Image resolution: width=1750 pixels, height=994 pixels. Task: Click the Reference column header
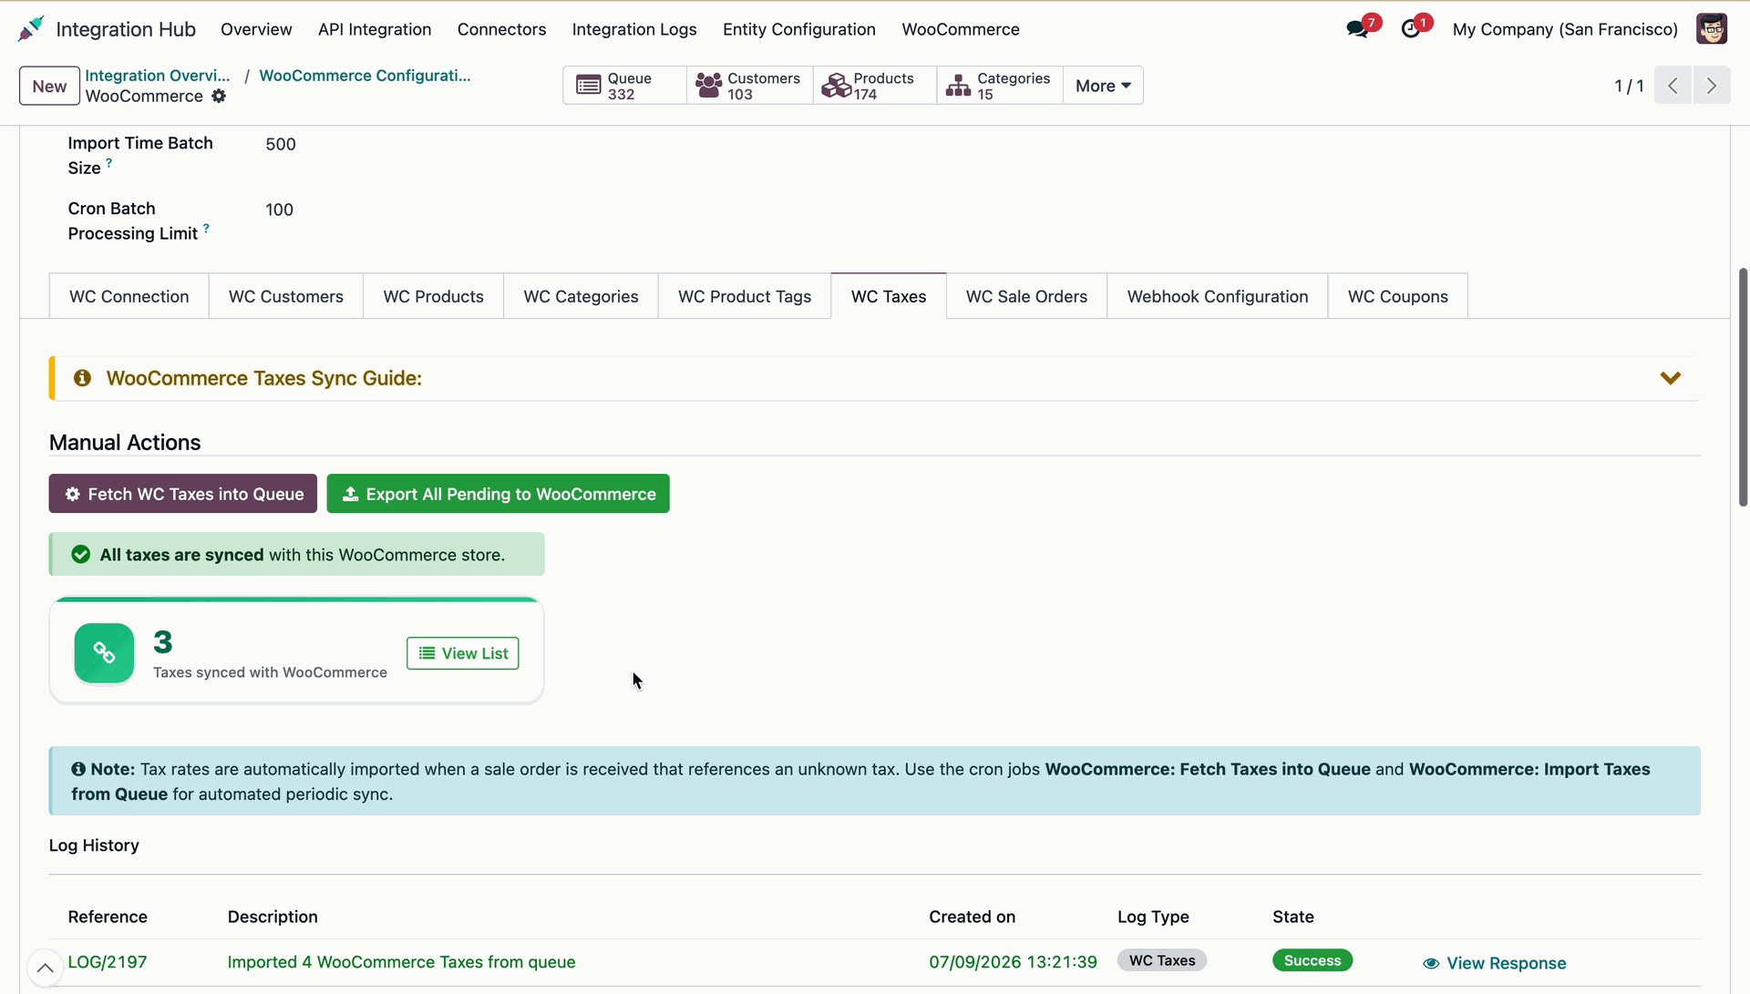[108, 917]
